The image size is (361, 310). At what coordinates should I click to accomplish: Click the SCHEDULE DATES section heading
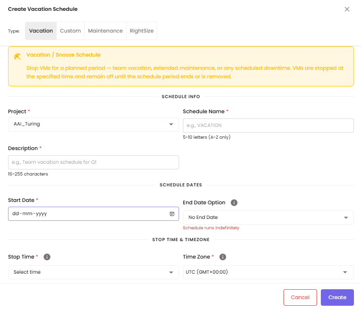coord(180,185)
